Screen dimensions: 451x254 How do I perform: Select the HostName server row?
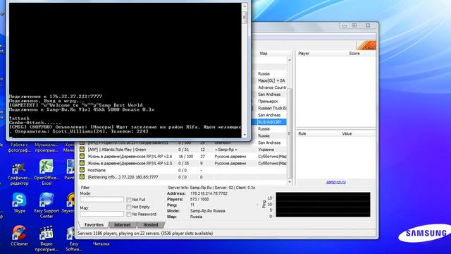tap(183, 170)
